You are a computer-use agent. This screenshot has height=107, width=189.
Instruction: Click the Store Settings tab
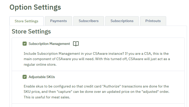pyautogui.click(x=27, y=21)
